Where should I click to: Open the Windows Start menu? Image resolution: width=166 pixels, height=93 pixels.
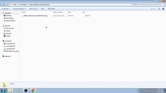click(3, 91)
